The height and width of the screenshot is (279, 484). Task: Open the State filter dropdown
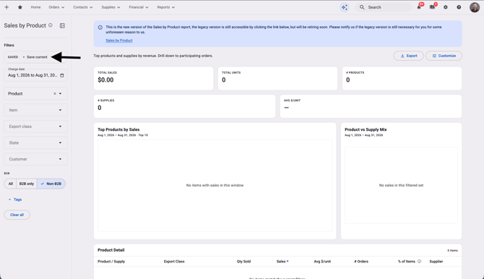36,142
